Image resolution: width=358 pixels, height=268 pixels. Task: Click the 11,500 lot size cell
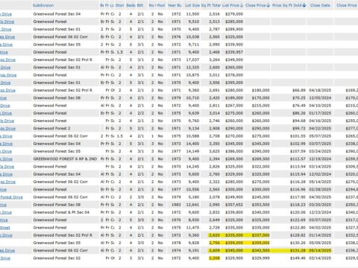coord(192,14)
